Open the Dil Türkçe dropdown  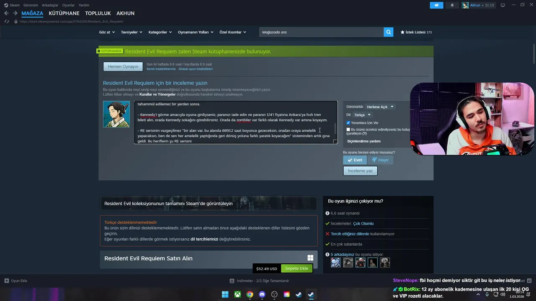tap(362, 115)
